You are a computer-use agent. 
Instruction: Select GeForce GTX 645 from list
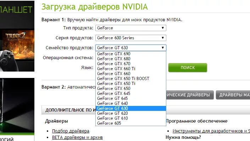point(131,94)
